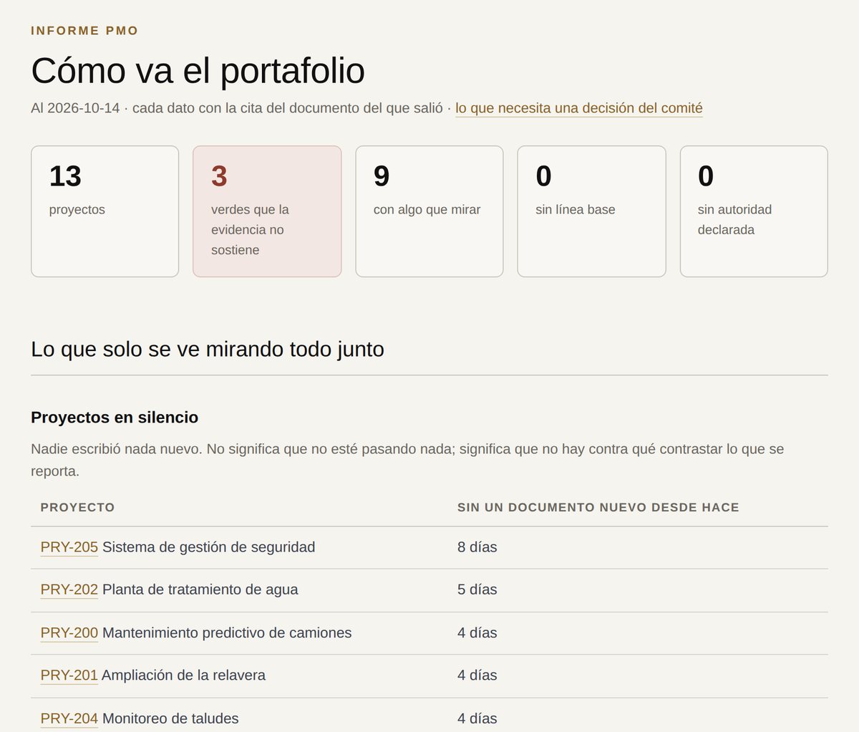Click the "sin línea base" card
Viewport: 859px width, 732px height.
click(x=592, y=211)
